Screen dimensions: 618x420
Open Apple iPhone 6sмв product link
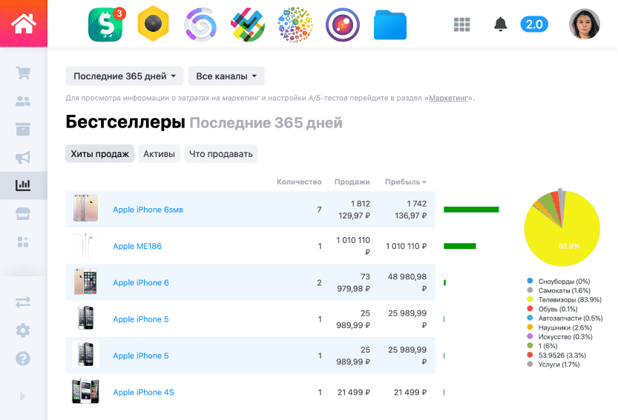tap(148, 210)
